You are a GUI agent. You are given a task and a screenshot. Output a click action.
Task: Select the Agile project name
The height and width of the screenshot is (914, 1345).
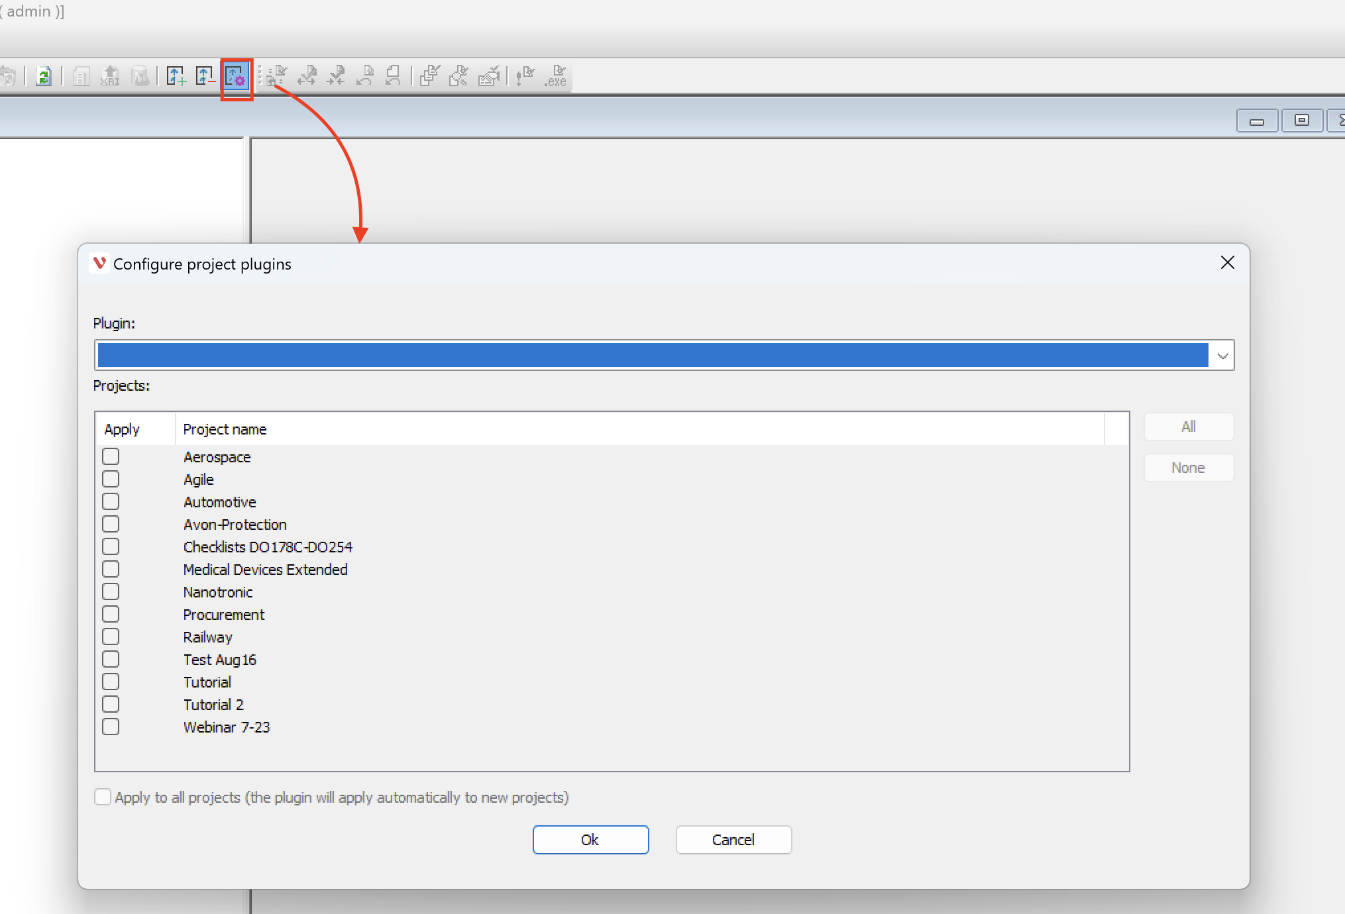coord(199,480)
